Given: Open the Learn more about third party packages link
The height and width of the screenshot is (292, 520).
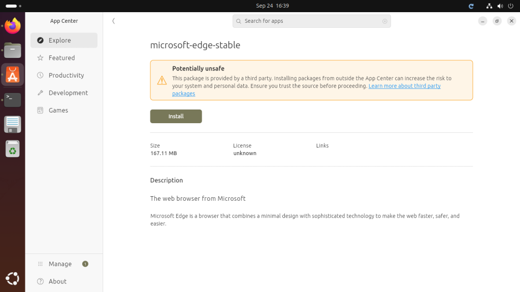Looking at the screenshot, I should point(404,86).
